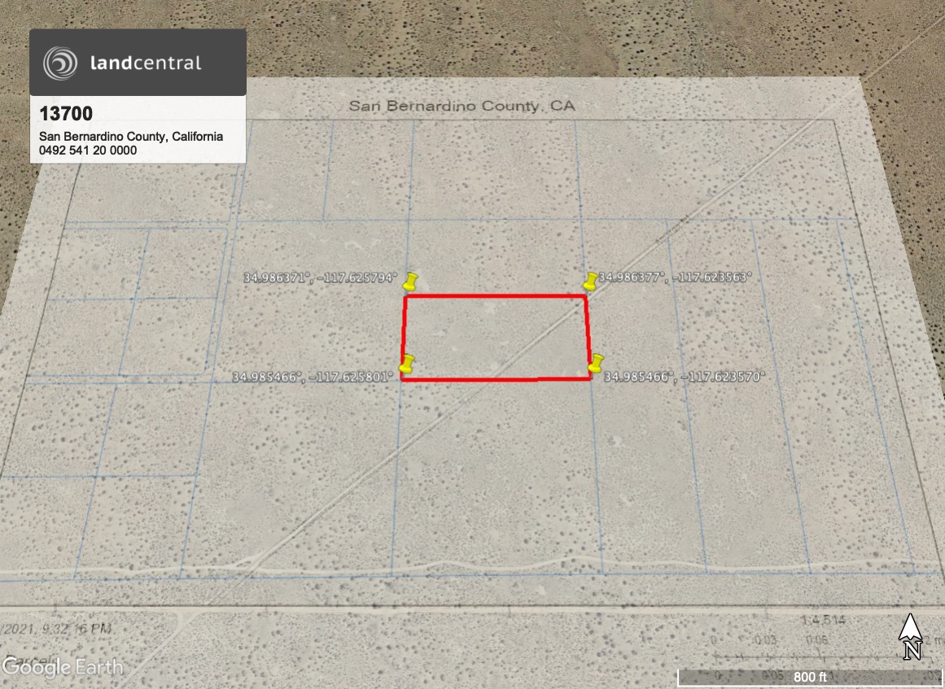
Task: Click the Google Earth watermark logo
Action: [x=63, y=667]
